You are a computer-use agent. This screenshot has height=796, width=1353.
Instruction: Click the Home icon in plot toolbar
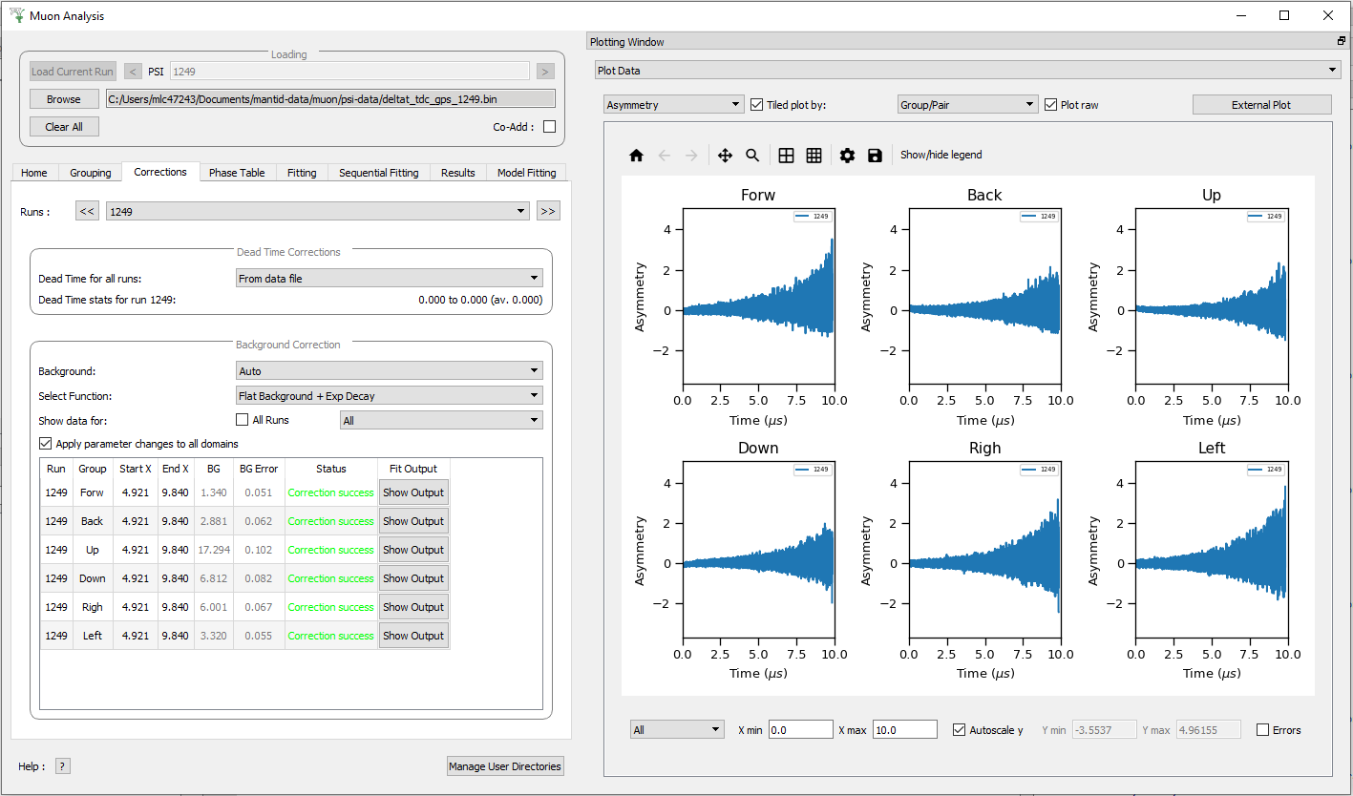[x=636, y=156]
